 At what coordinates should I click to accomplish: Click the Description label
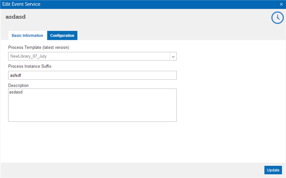pos(18,85)
